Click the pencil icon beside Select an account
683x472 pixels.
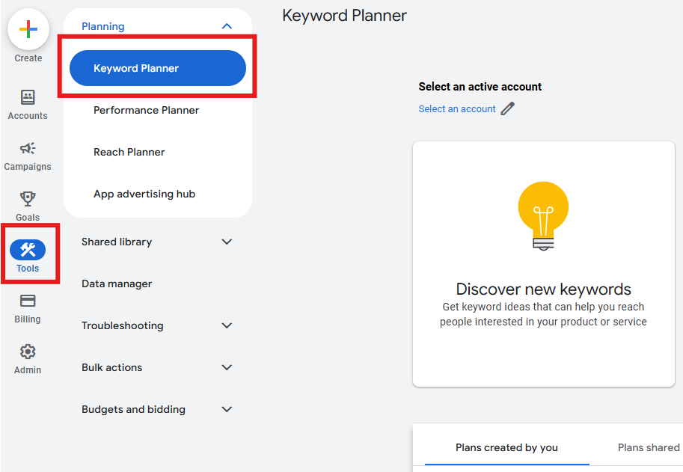(507, 108)
